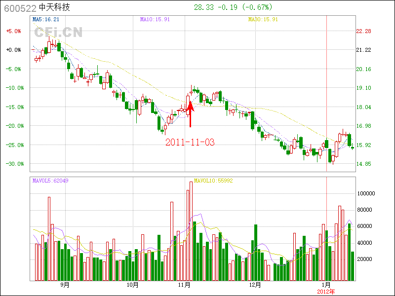Click the 2012年 year label
This screenshot has width=395, height=296.
coord(326,291)
